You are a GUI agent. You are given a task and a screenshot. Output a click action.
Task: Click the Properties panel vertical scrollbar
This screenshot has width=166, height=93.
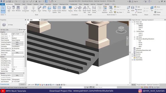pyautogui.click(x=25, y=50)
